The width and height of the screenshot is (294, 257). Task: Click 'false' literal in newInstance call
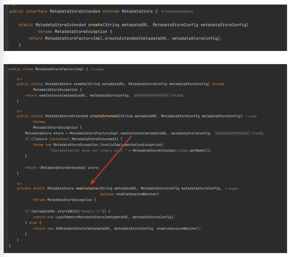176,95
